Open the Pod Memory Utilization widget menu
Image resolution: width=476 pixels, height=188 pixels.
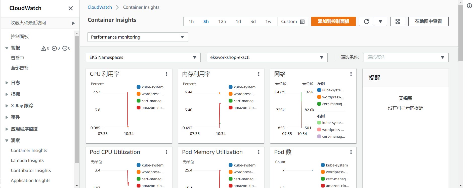258,152
